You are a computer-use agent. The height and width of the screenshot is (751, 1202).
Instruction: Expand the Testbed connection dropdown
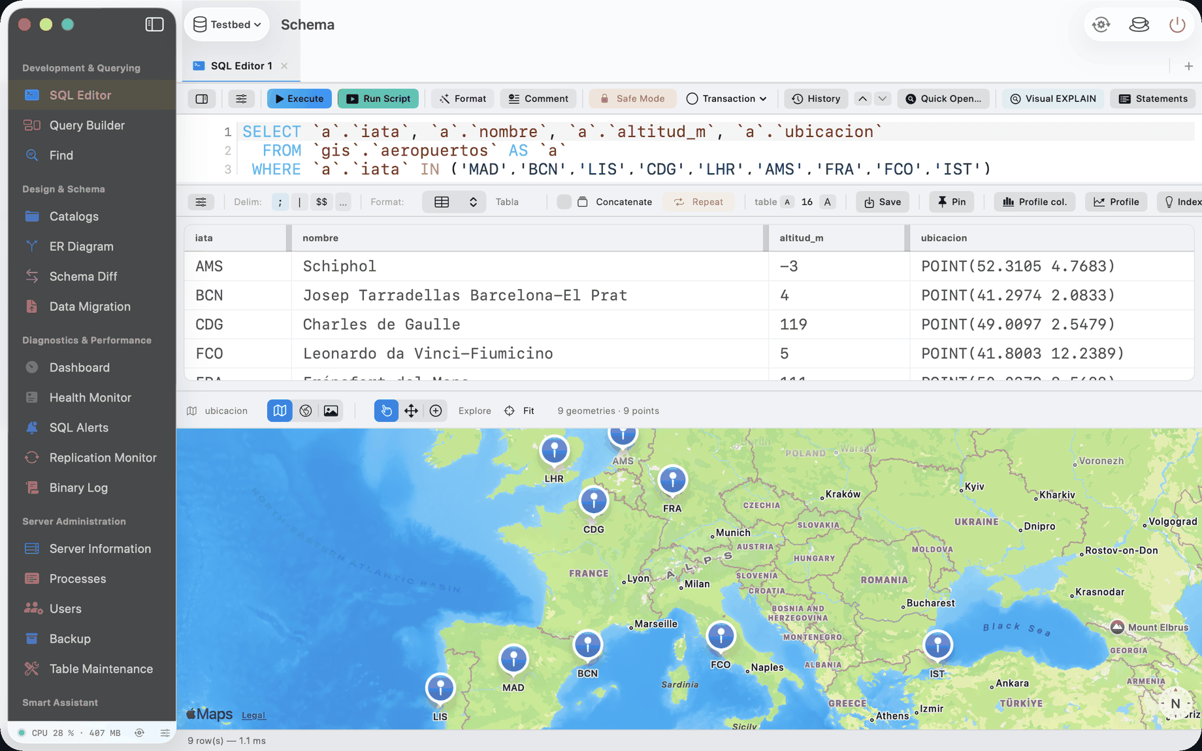pos(227,24)
